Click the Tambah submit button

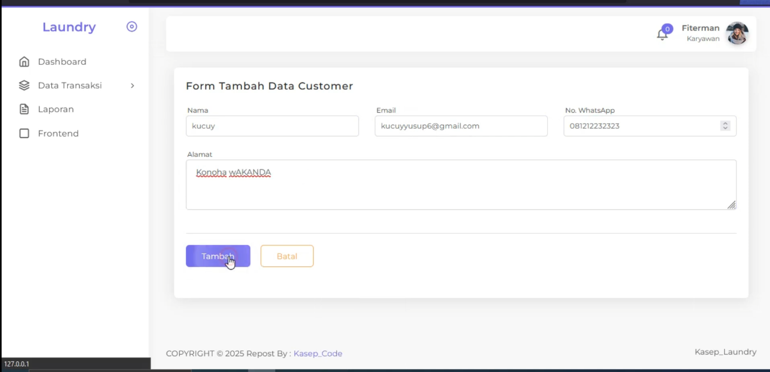click(x=218, y=256)
